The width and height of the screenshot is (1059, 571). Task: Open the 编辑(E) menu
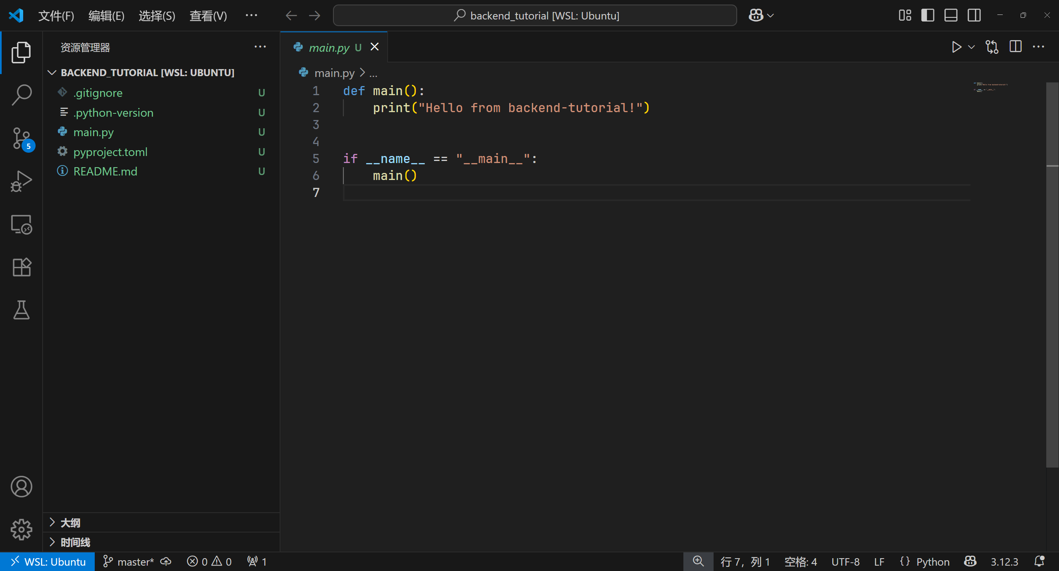[x=106, y=16]
